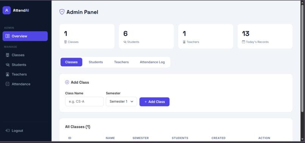Click the chevron arrow in Semester selector
This screenshot has width=305, height=143.
[132, 101]
